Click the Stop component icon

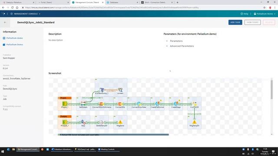pos(83,122)
